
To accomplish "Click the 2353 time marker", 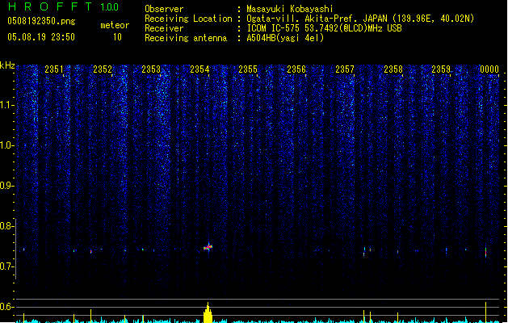I will (151, 69).
